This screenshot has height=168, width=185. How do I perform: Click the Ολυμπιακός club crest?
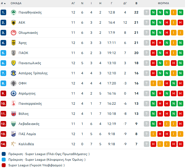[x=13, y=33]
